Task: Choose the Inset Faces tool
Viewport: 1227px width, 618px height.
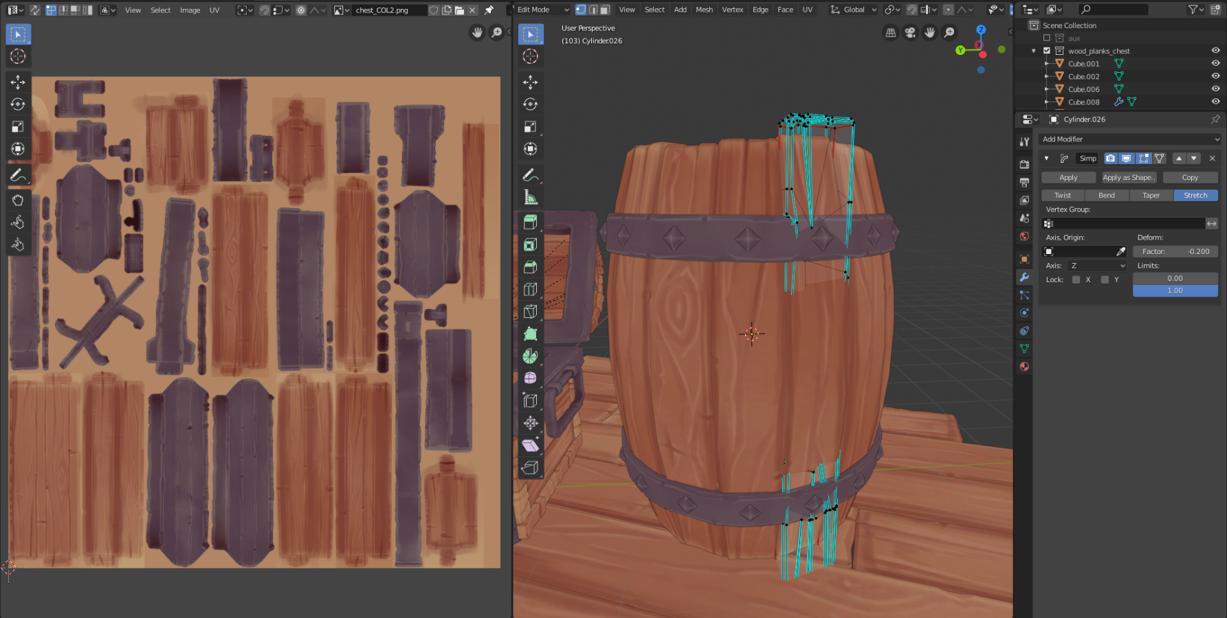Action: click(530, 245)
